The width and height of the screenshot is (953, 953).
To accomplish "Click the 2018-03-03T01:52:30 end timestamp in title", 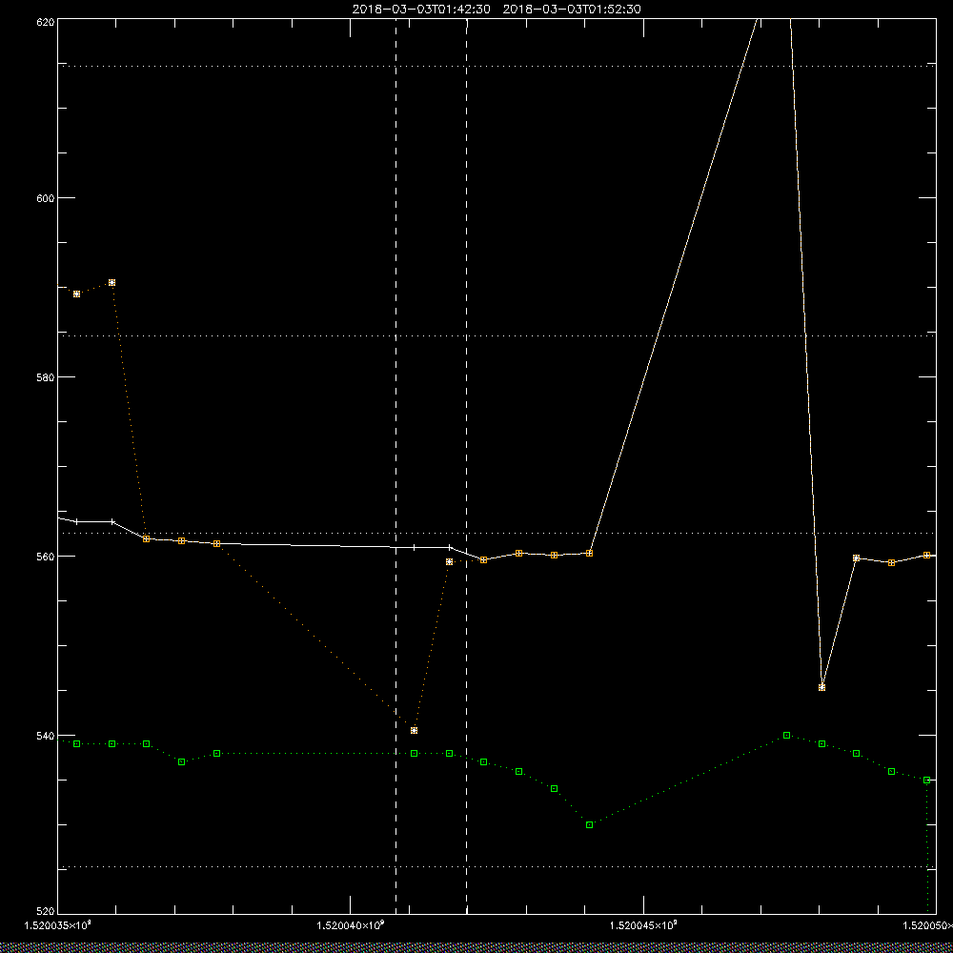I will coord(572,10).
